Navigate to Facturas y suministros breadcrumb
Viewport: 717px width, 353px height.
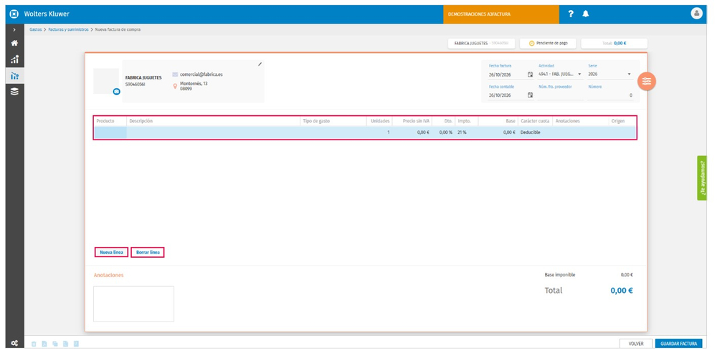tap(69, 29)
